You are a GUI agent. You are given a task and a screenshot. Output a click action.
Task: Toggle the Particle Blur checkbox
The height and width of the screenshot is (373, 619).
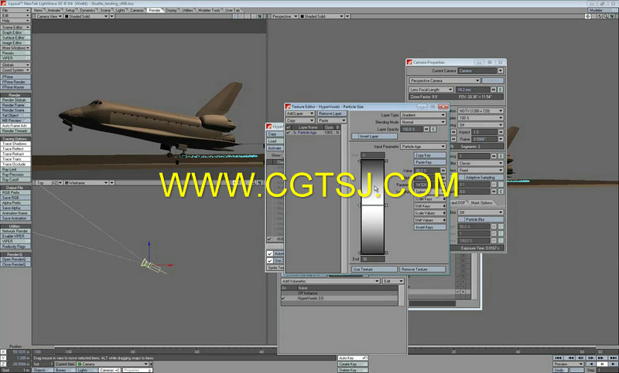tap(480, 219)
